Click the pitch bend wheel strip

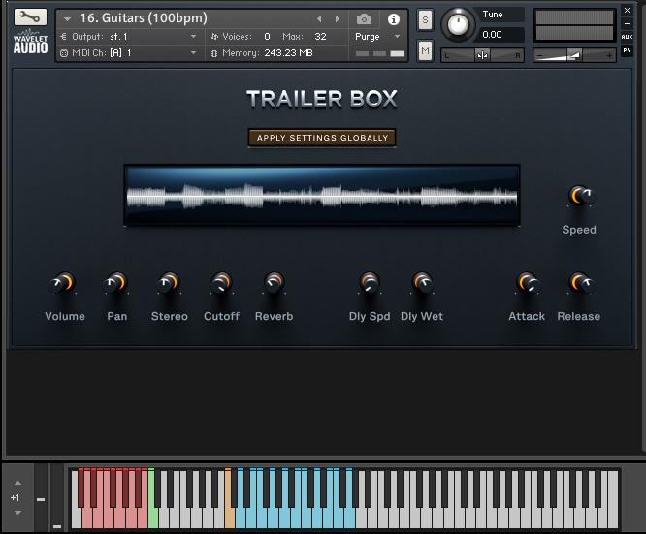pos(41,497)
